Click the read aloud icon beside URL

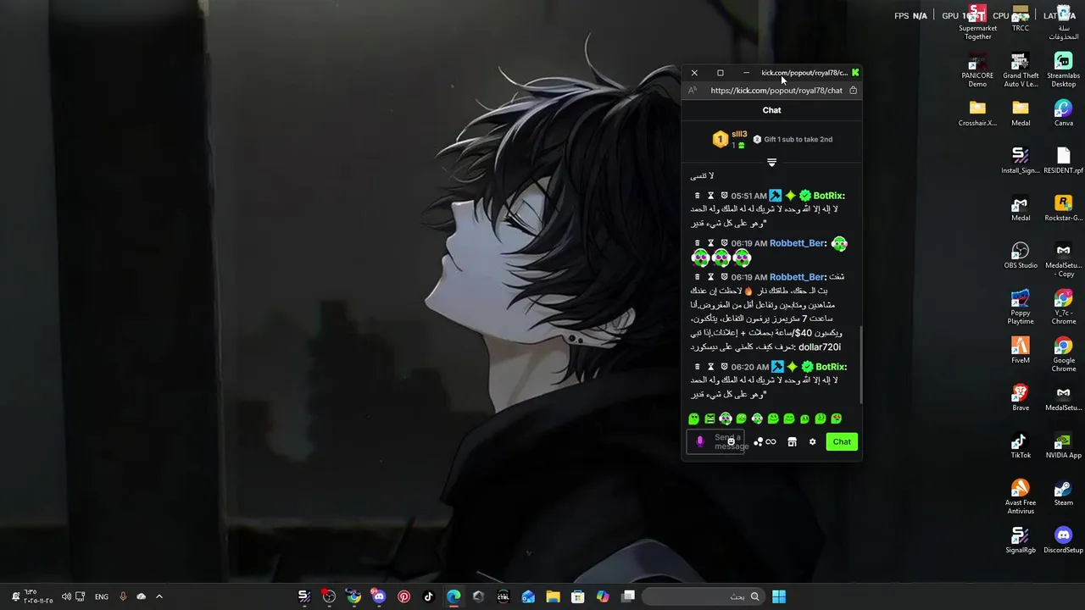pos(693,91)
